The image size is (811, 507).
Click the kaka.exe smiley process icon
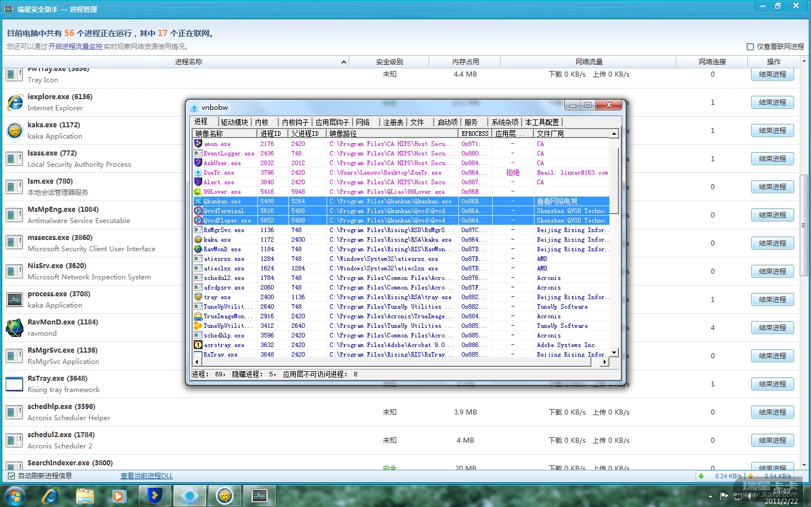[x=15, y=131]
